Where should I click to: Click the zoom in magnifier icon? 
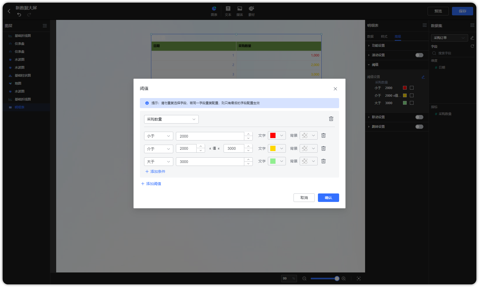[x=344, y=279]
